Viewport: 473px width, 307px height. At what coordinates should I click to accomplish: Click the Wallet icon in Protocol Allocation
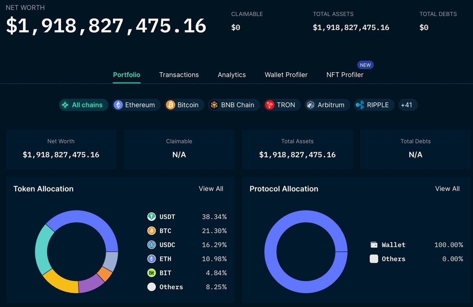374,245
